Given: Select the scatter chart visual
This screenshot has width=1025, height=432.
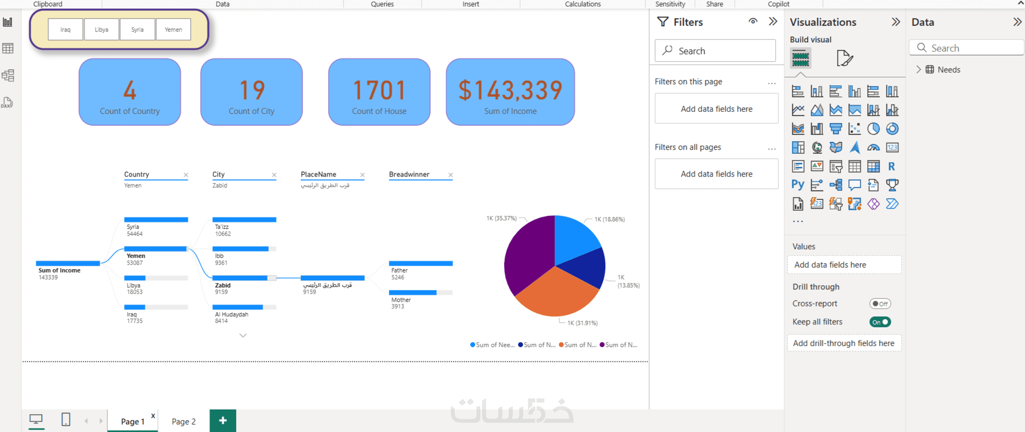Looking at the screenshot, I should click(x=855, y=129).
